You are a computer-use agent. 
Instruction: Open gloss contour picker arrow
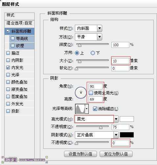(x=87, y=109)
